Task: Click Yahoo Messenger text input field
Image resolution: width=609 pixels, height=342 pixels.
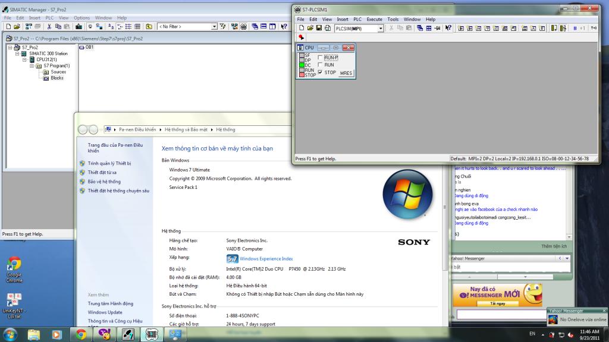Action: [501, 315]
